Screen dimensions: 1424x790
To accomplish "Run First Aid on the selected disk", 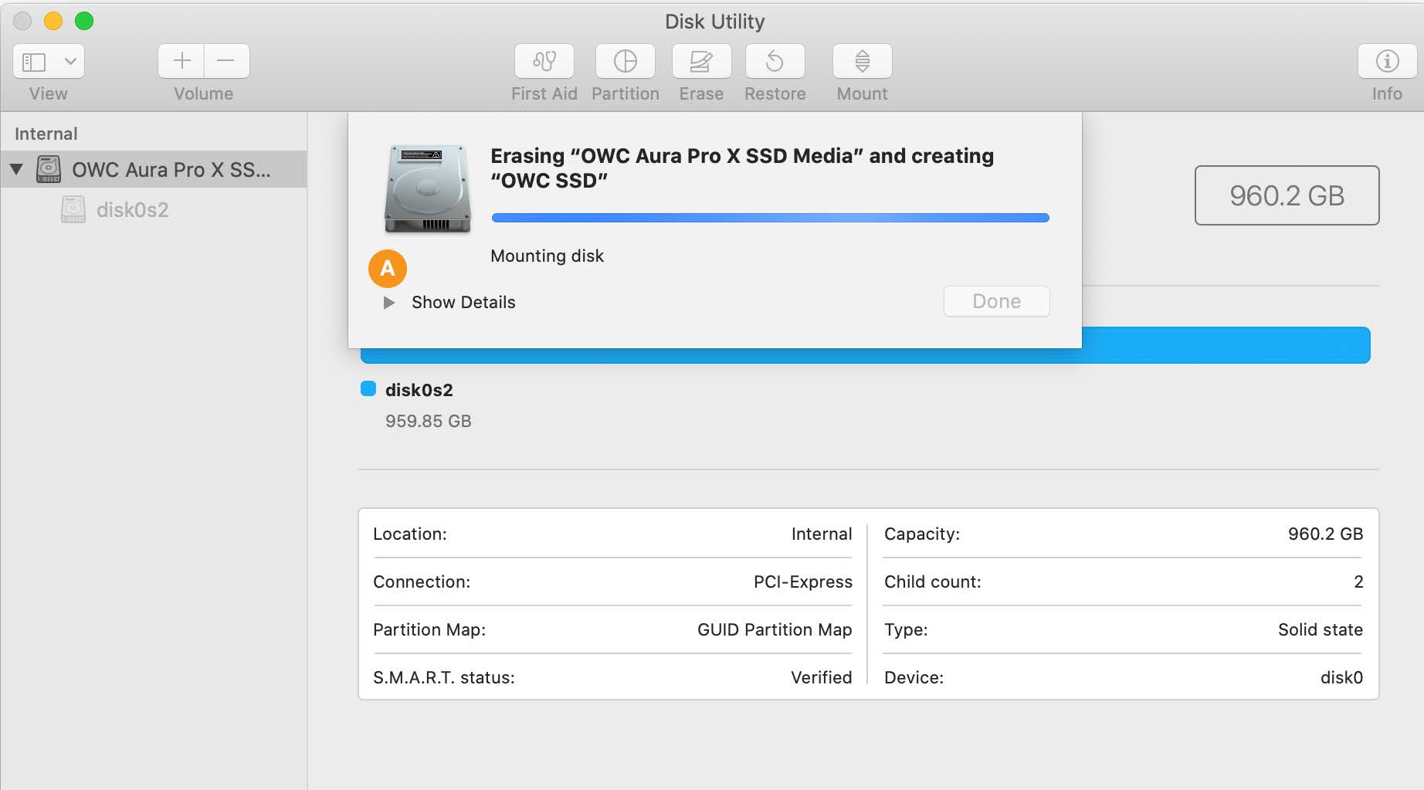I will click(x=544, y=61).
